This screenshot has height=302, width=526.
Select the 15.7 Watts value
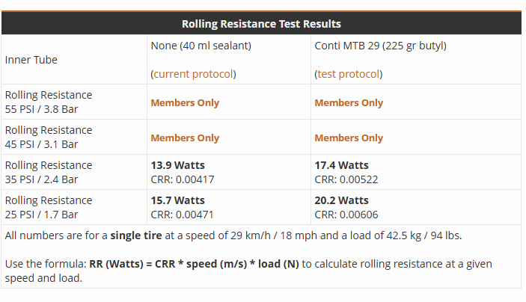(x=178, y=200)
